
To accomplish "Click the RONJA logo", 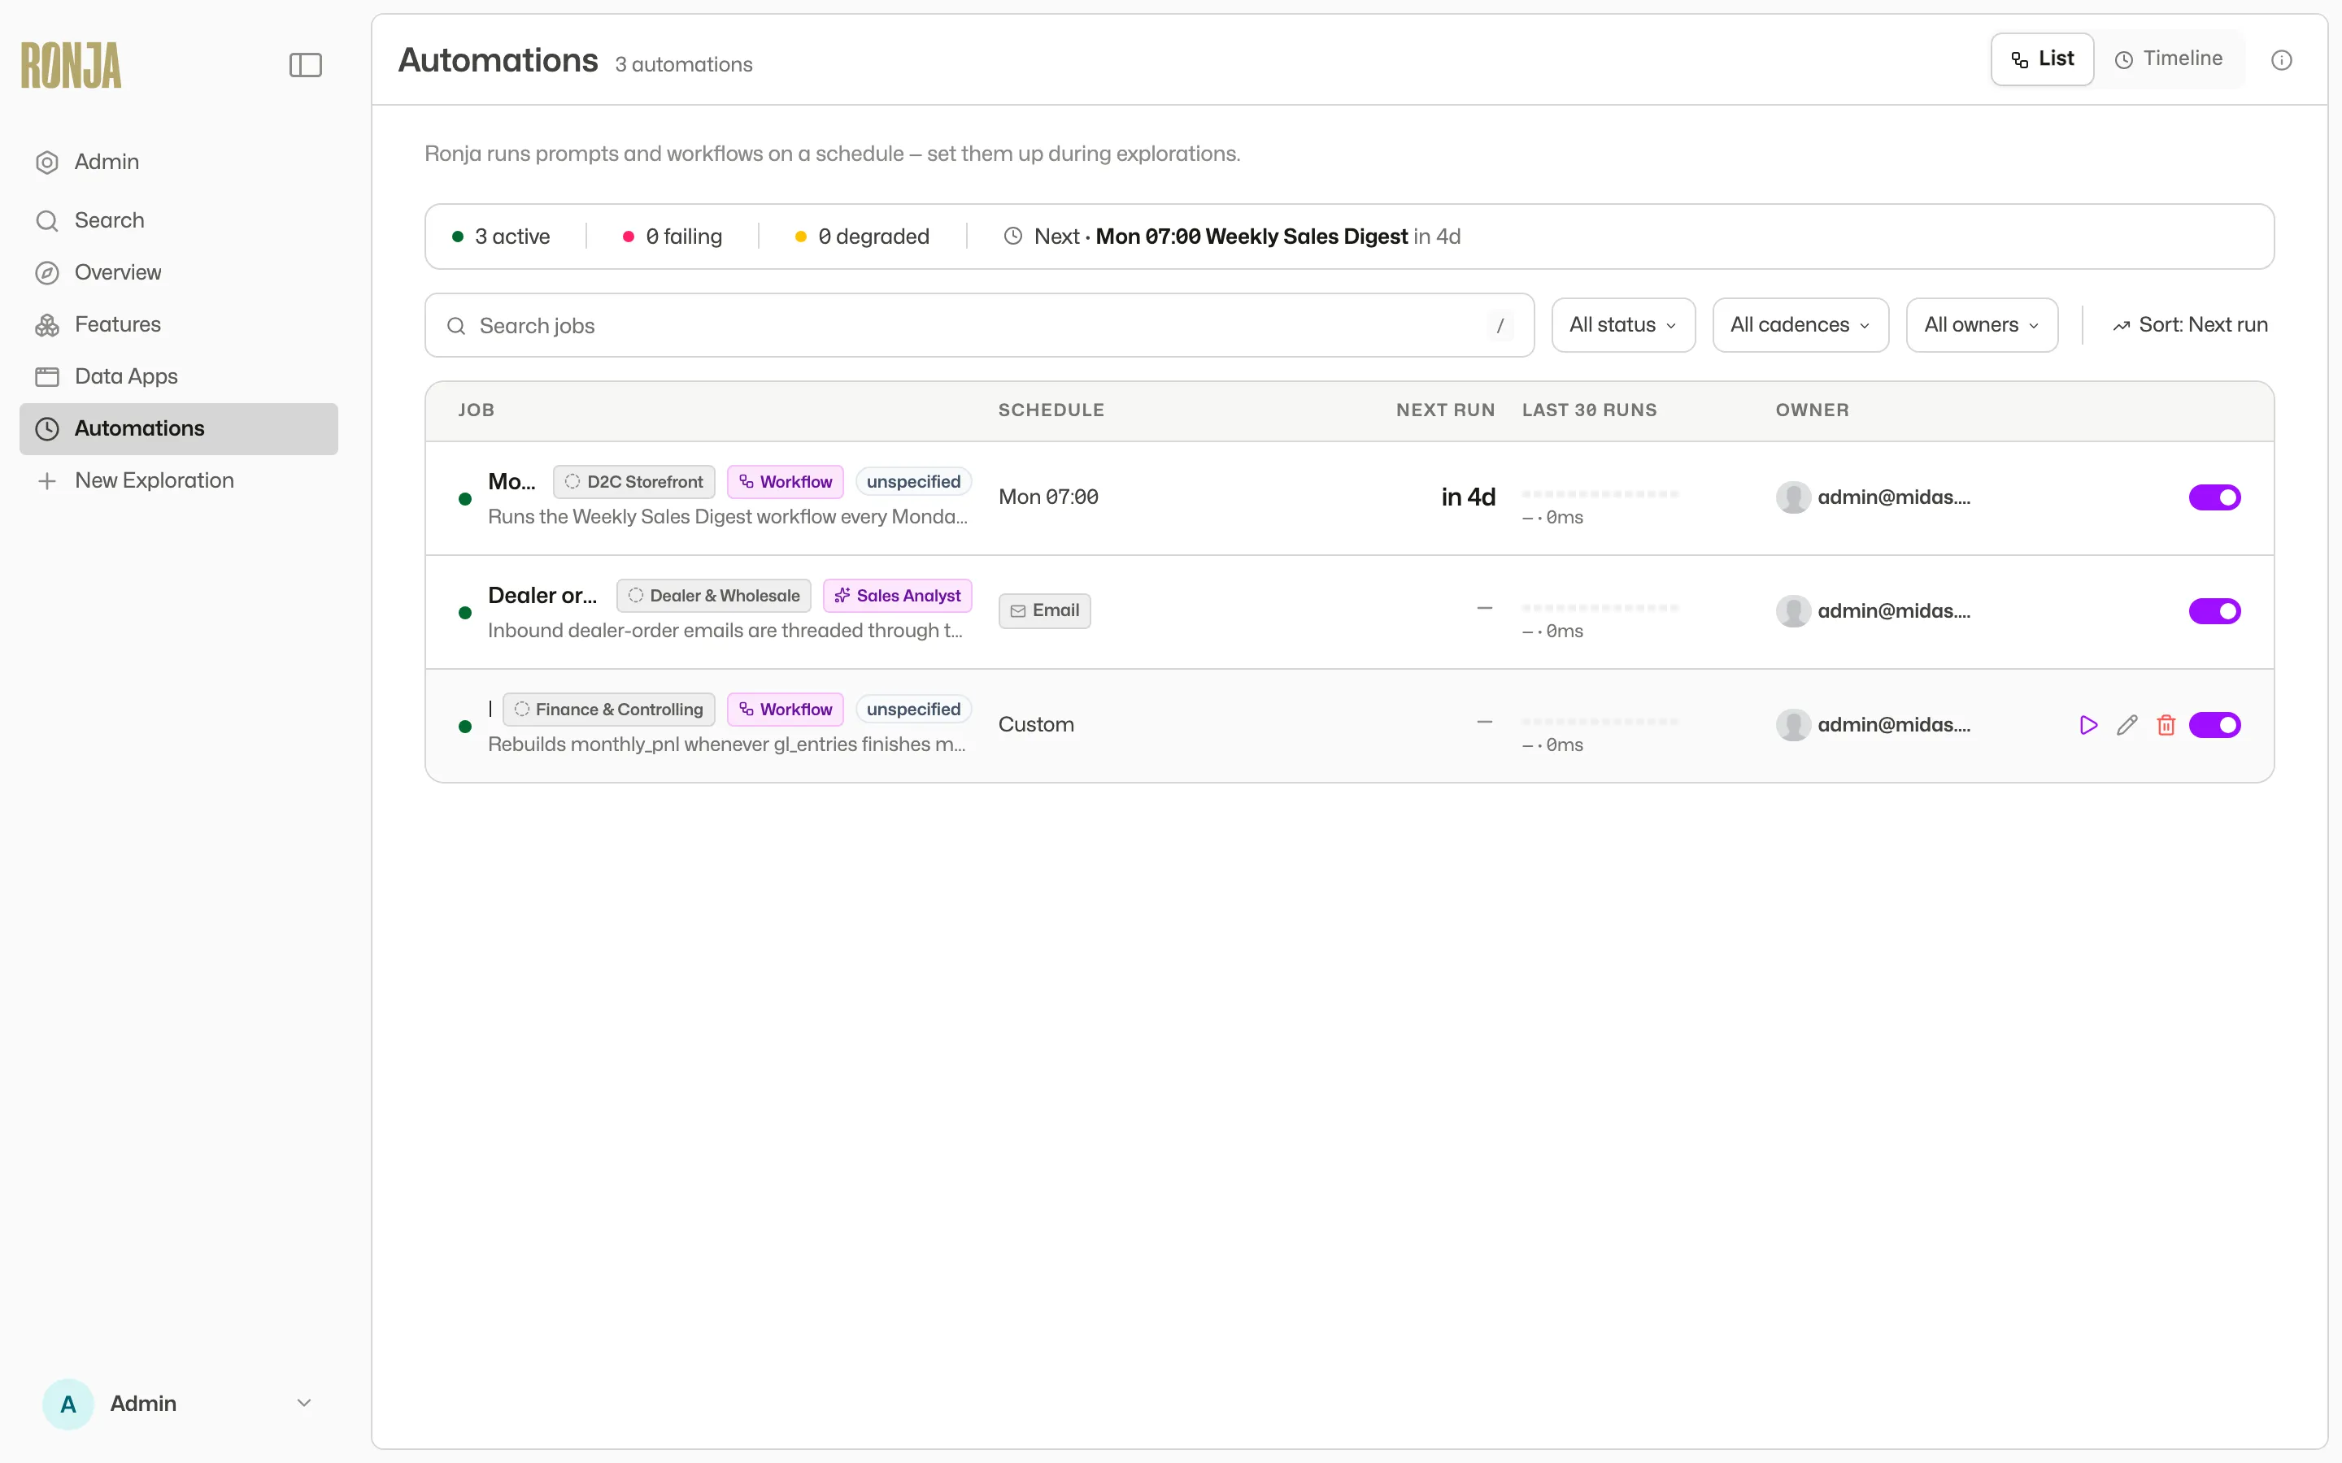I will [x=72, y=65].
